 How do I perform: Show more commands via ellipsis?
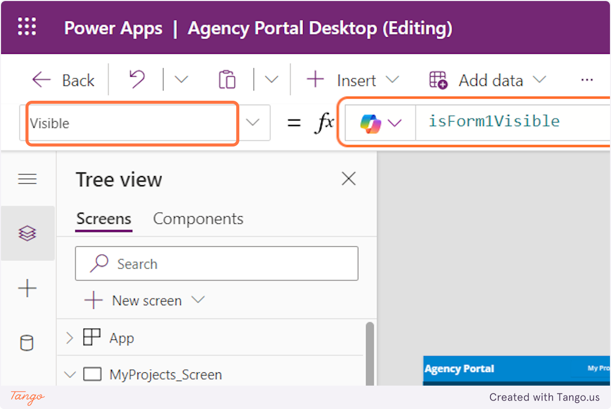(x=587, y=80)
